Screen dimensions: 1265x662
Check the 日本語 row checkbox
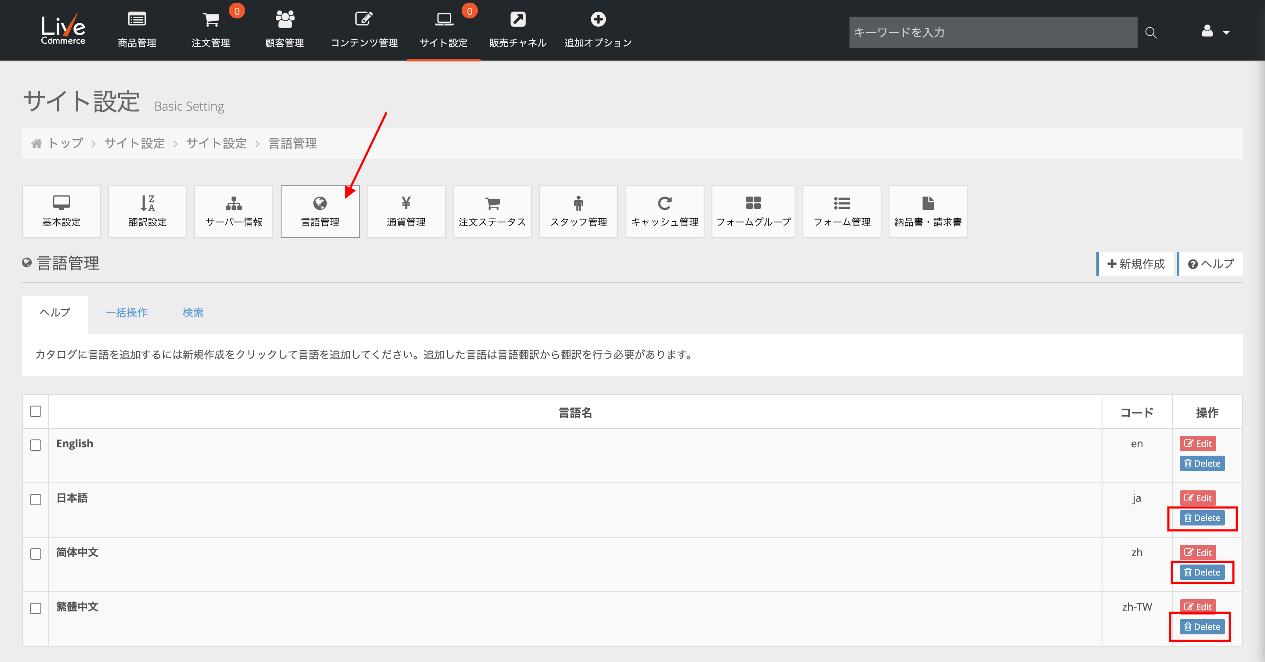point(35,500)
